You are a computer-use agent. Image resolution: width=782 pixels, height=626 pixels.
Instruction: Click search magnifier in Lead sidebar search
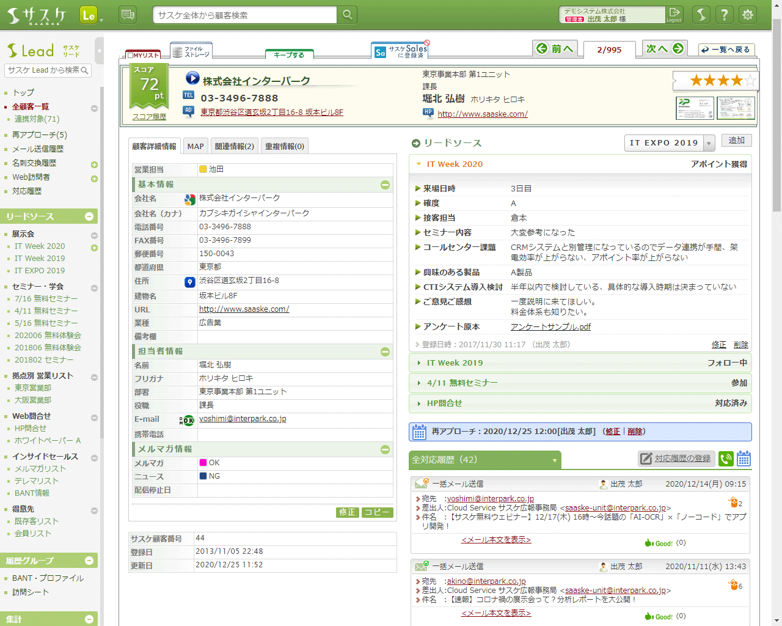tap(84, 71)
